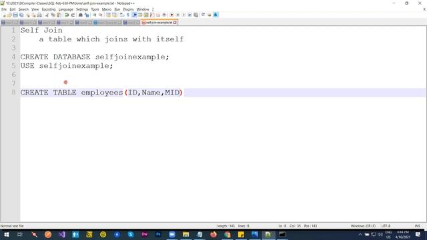Click the Open file toolbar icon
The image size is (427, 240).
tap(9, 15)
